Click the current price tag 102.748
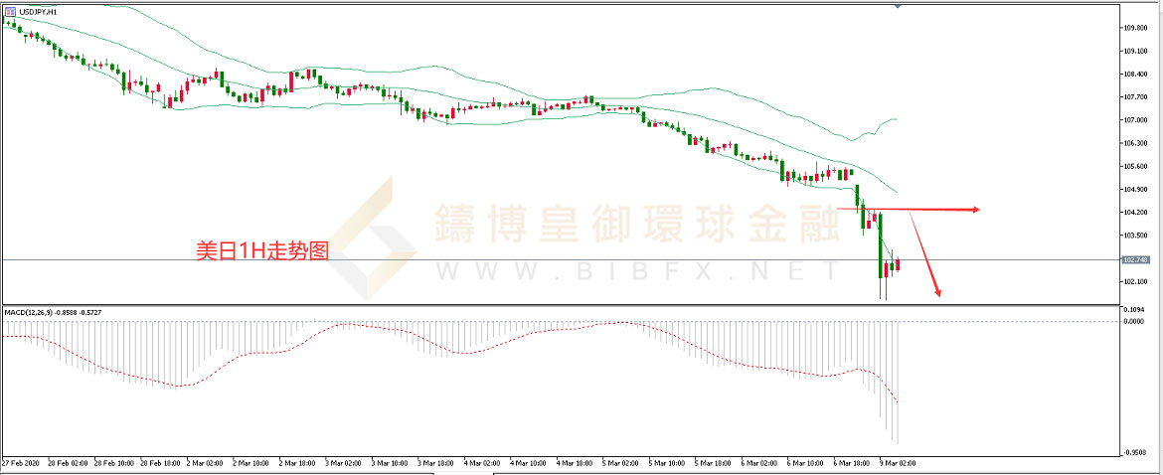This screenshot has width=1163, height=475. click(1135, 260)
